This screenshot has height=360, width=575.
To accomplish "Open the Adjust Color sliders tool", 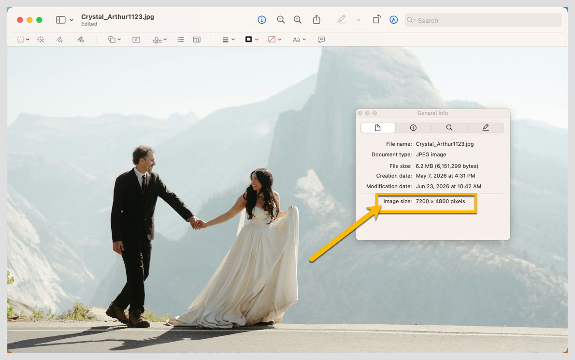I will coord(180,40).
